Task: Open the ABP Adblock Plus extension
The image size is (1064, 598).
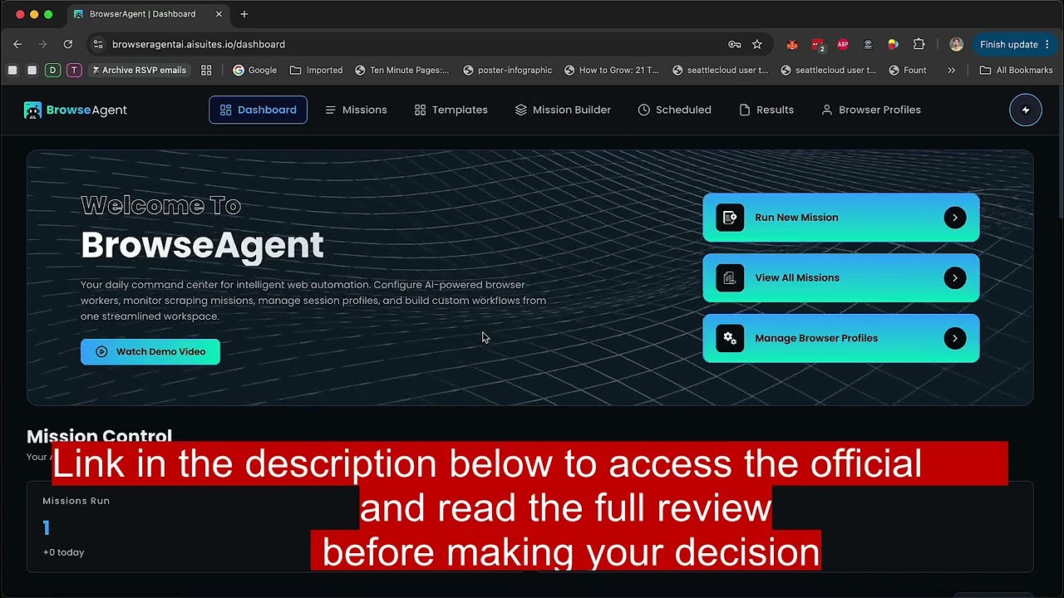Action: pyautogui.click(x=843, y=45)
